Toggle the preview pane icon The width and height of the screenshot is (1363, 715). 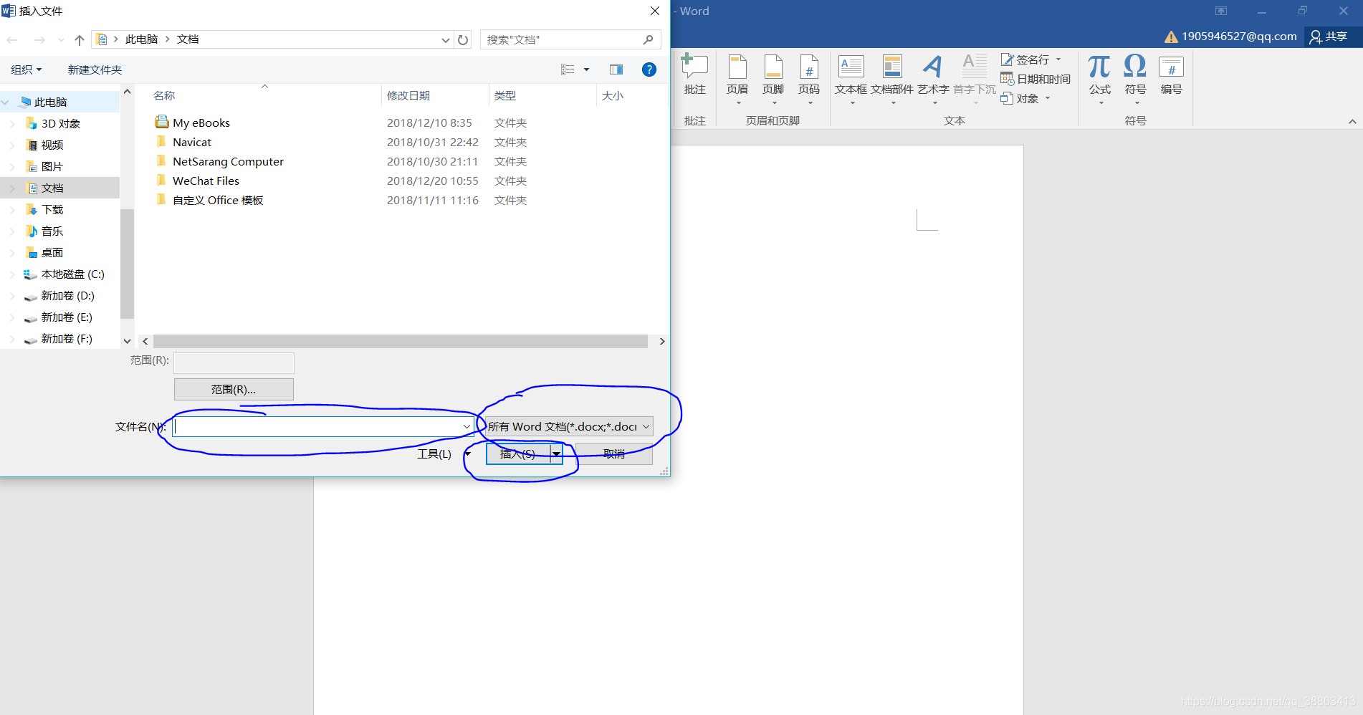point(616,69)
